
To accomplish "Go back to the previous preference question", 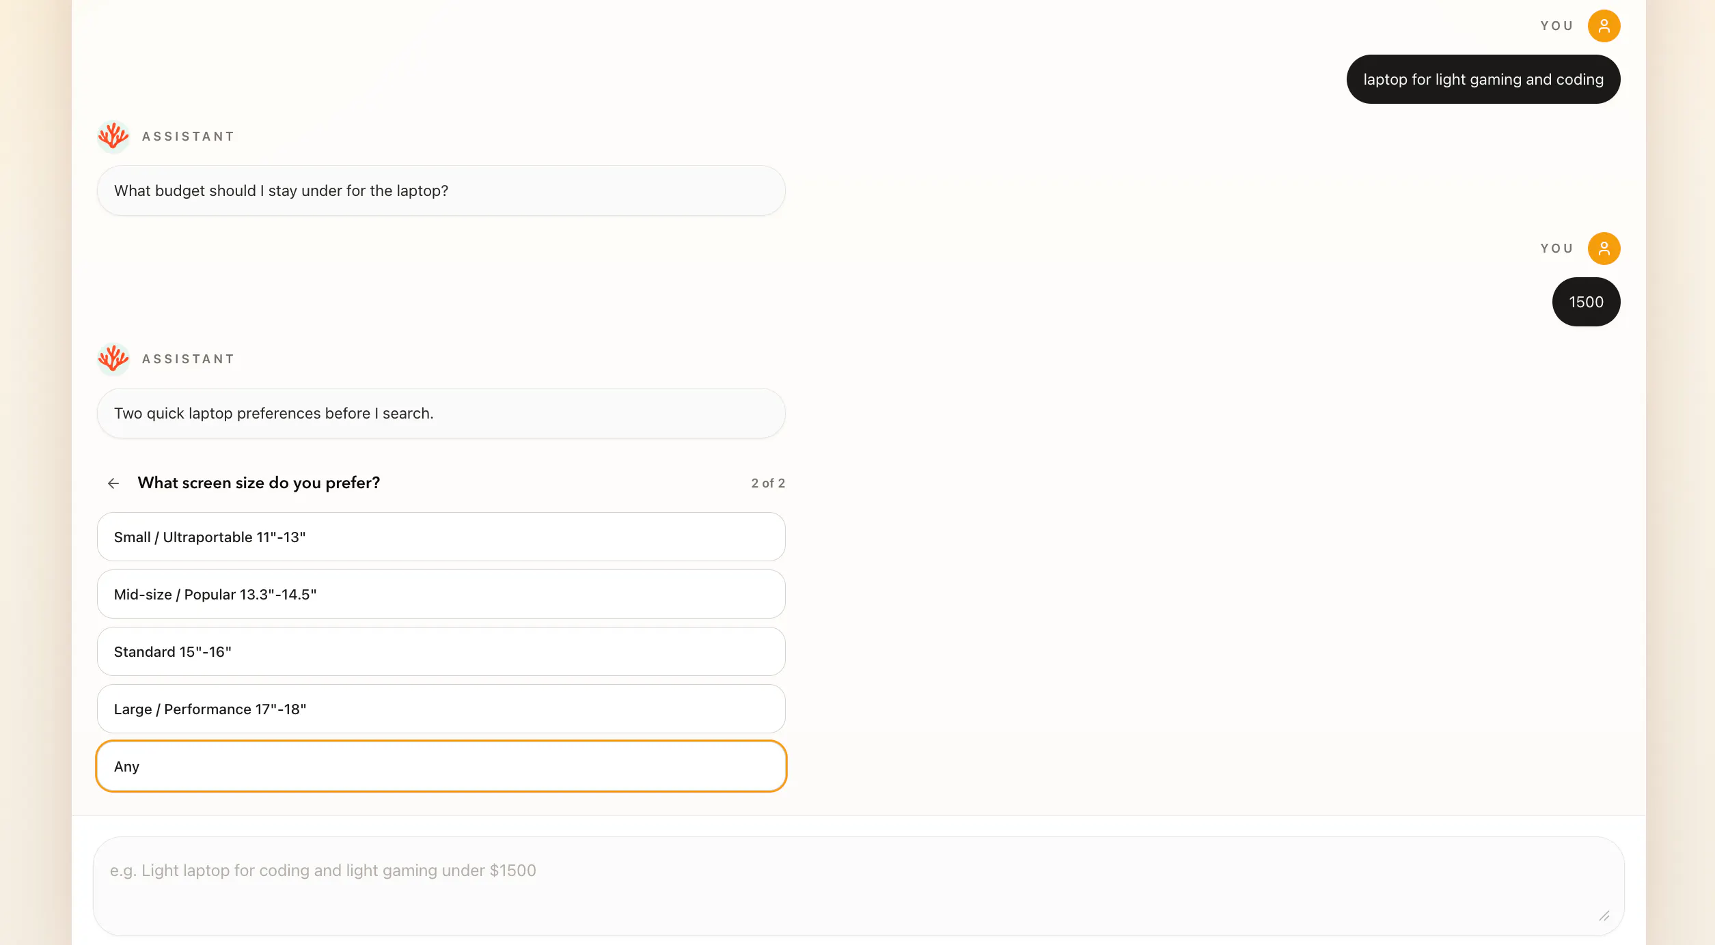I will [113, 483].
